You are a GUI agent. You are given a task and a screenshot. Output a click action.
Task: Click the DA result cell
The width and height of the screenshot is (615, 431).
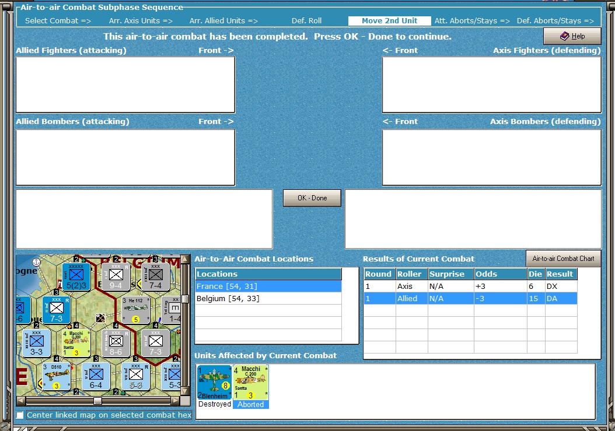tap(561, 298)
